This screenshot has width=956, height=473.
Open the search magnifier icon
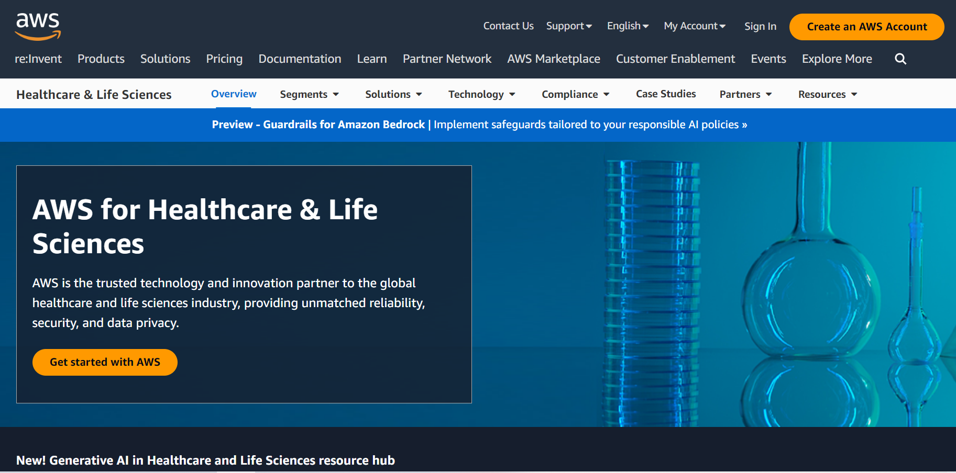[x=900, y=59]
